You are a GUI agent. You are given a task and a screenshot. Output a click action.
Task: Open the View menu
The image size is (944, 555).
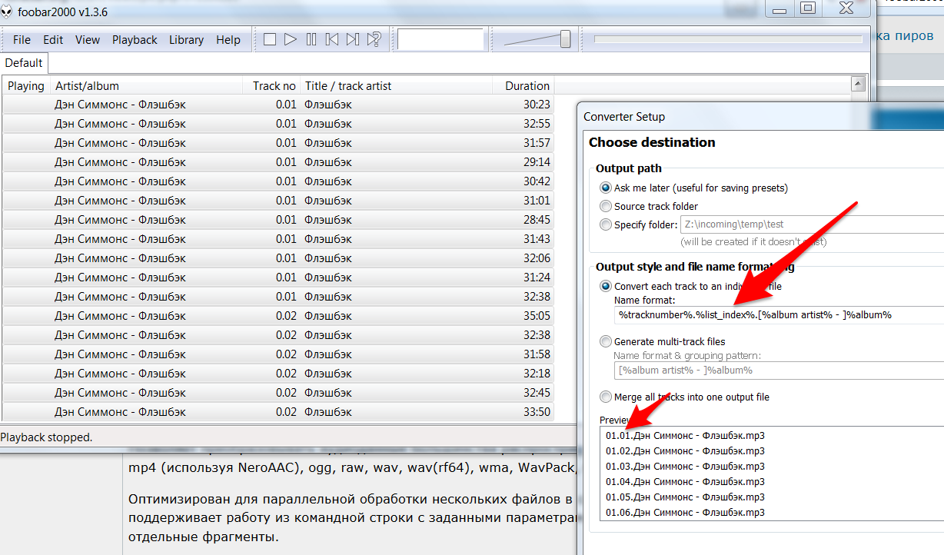pos(88,40)
